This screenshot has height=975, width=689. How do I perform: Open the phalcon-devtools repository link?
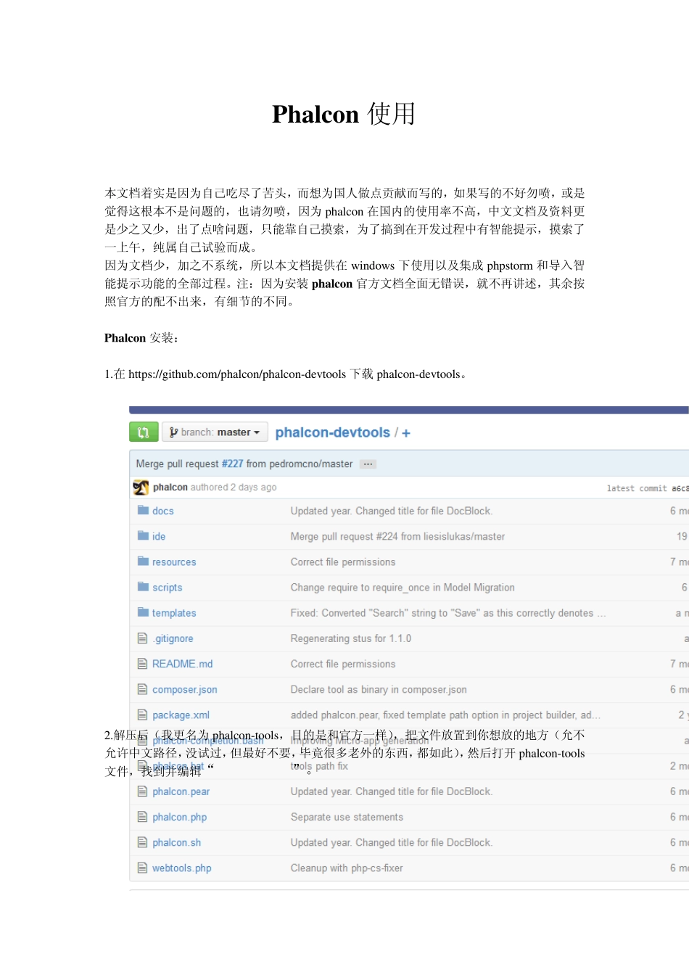333,432
